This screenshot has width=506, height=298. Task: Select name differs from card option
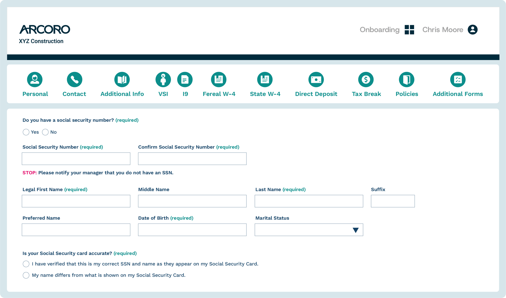click(26, 275)
